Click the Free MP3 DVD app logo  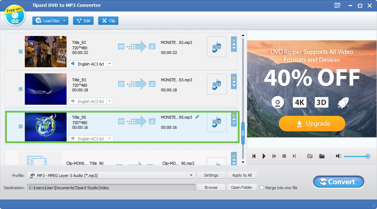tap(15, 15)
